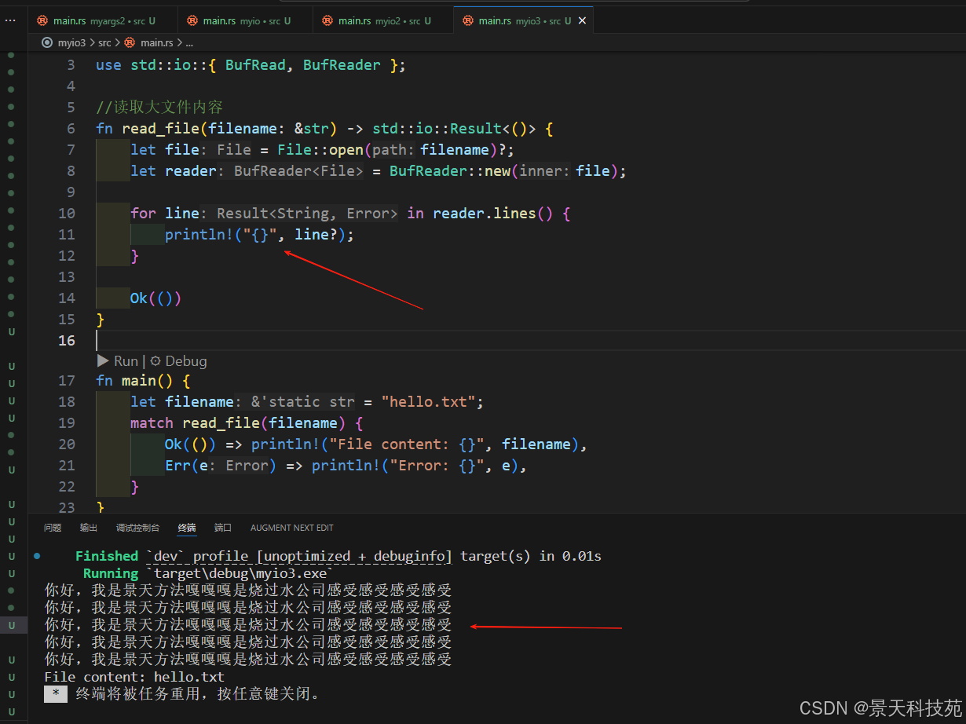
Task: Click the Rust icon on myio2 tab
Action: pos(327,20)
